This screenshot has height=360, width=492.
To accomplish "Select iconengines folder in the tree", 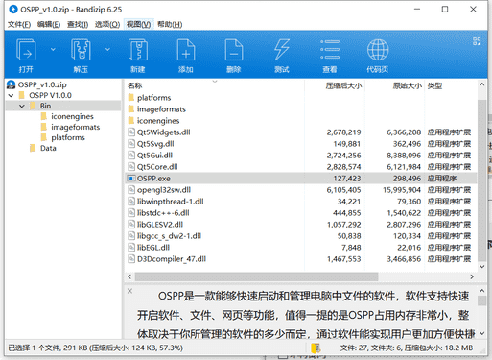I will pyautogui.click(x=72, y=116).
